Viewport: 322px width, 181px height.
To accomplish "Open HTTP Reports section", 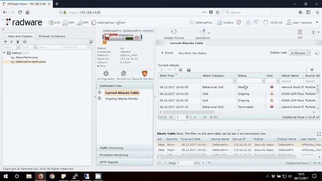I will [x=125, y=162].
